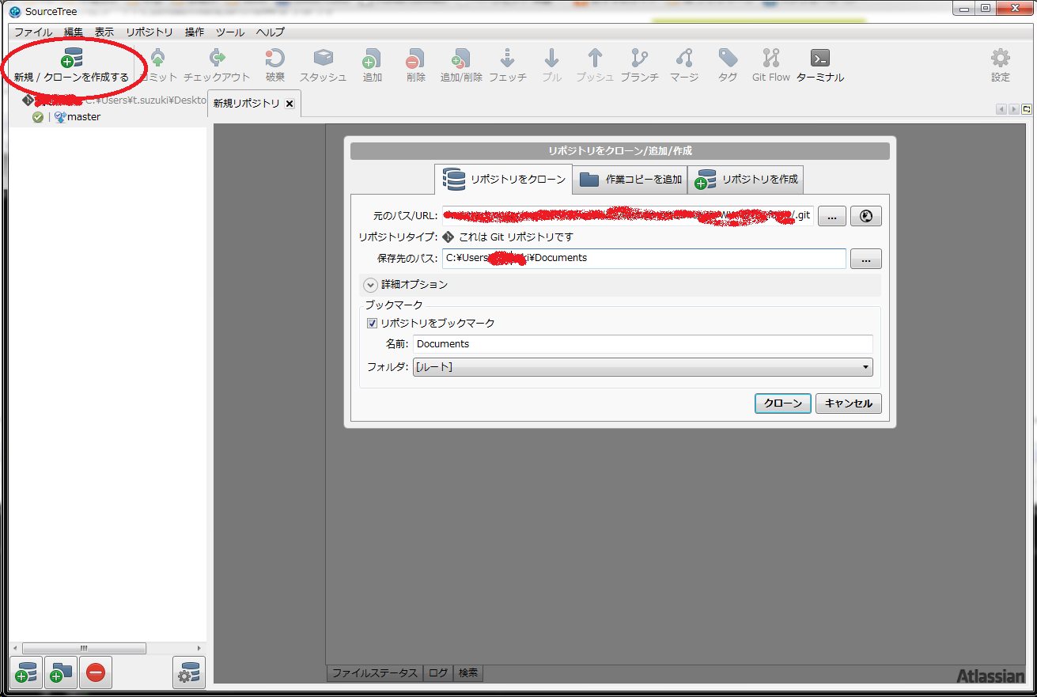The height and width of the screenshot is (697, 1037).
Task: Open the 編集 menu
Action: (74, 32)
